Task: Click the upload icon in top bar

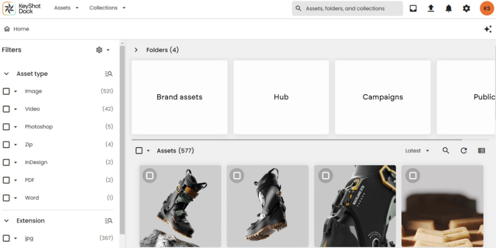Action: 431,8
